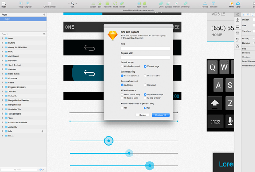
Task: Click the Group toolbar icon
Action: pyautogui.click(x=21, y=4)
